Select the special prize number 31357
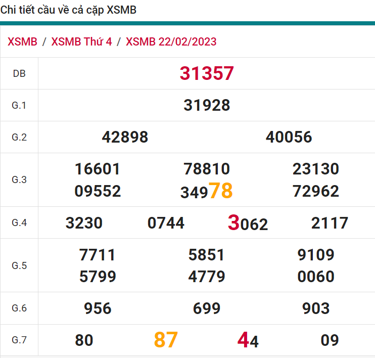Viewport: 375px width, 358px height. pyautogui.click(x=207, y=74)
